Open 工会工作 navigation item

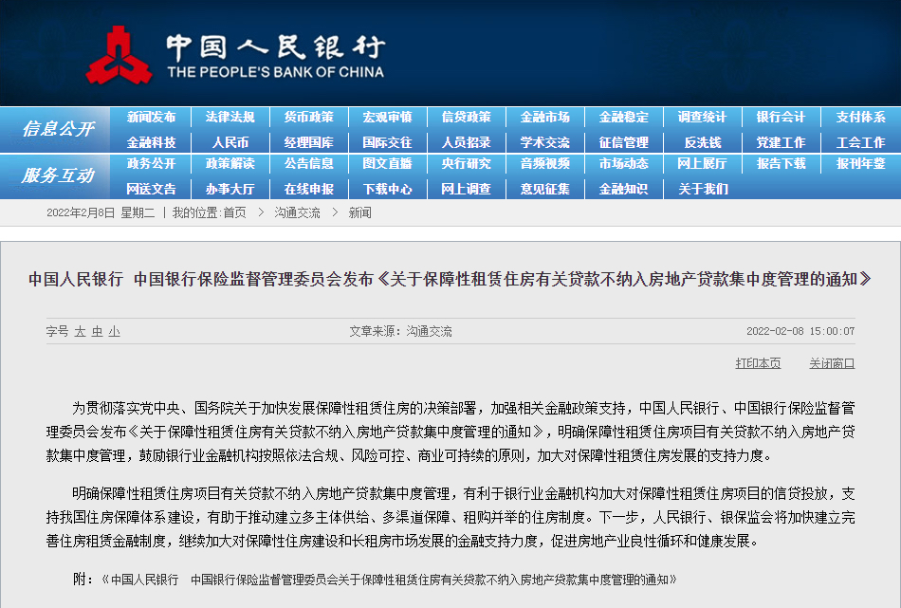click(x=860, y=142)
